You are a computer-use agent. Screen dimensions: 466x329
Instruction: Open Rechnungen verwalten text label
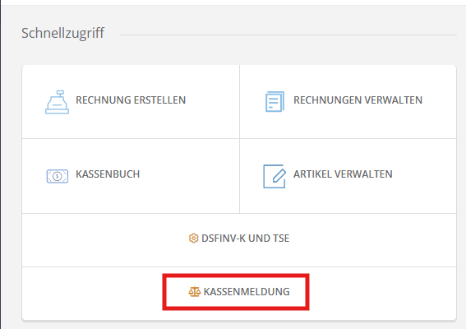[358, 100]
